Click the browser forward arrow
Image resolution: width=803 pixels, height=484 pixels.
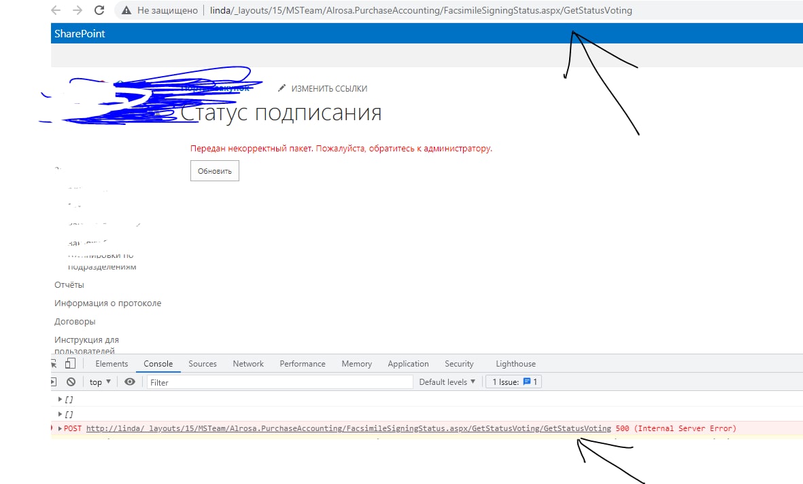click(78, 10)
